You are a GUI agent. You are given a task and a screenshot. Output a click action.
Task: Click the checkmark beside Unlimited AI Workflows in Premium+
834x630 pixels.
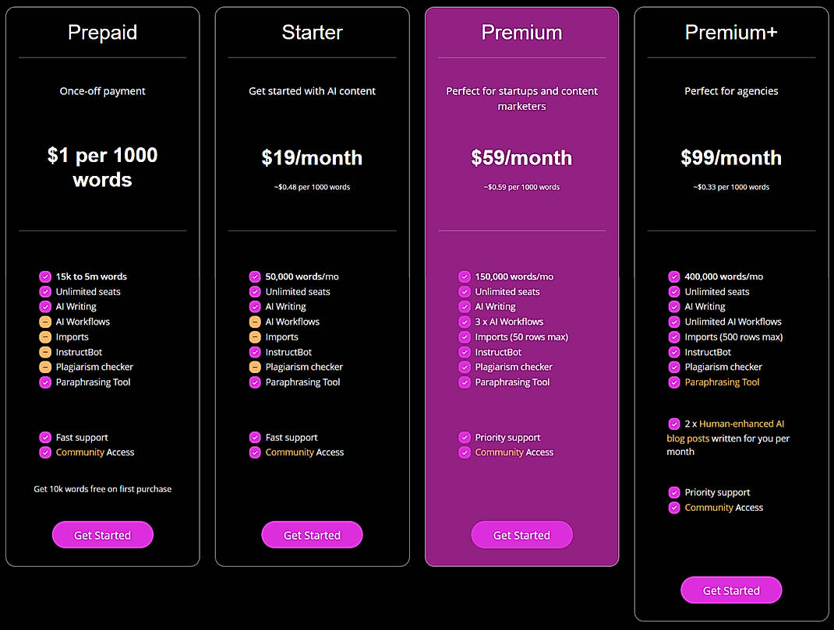(x=673, y=322)
